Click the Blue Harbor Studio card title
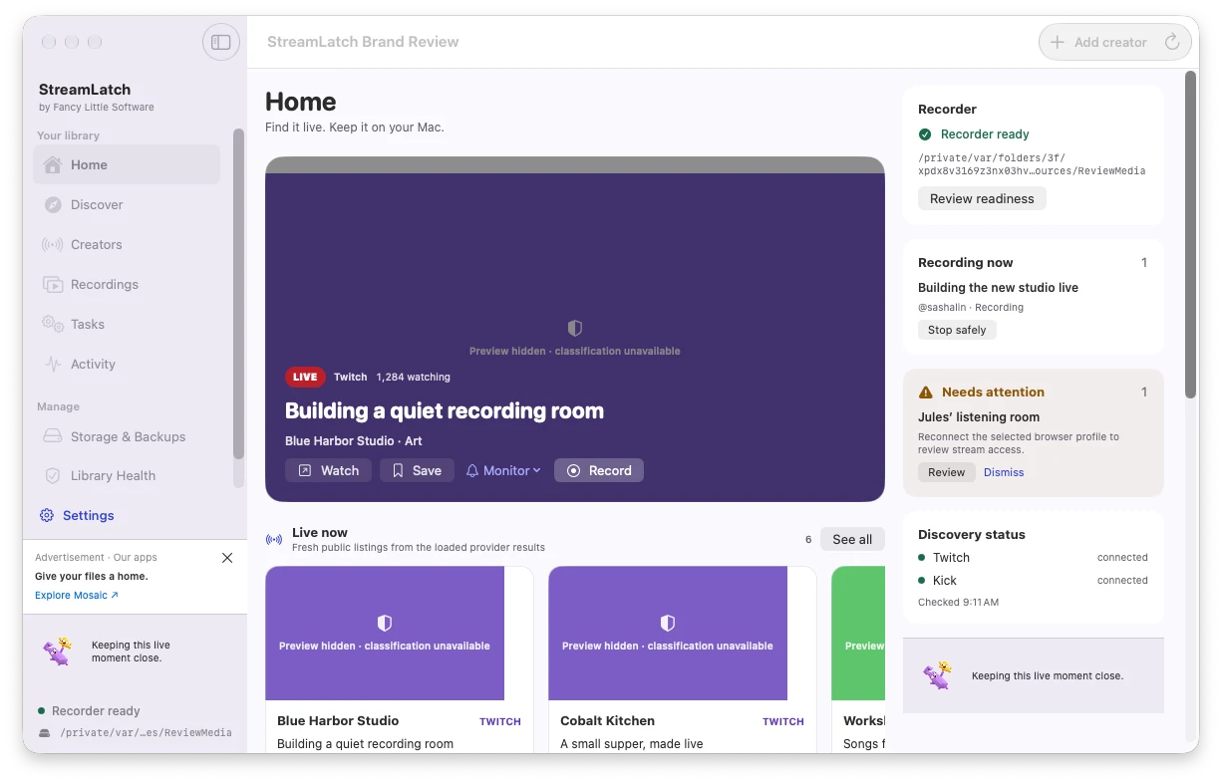This screenshot has width=1222, height=783. pyautogui.click(x=338, y=720)
